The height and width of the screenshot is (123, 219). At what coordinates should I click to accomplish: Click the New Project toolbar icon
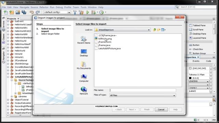(12, 12)
